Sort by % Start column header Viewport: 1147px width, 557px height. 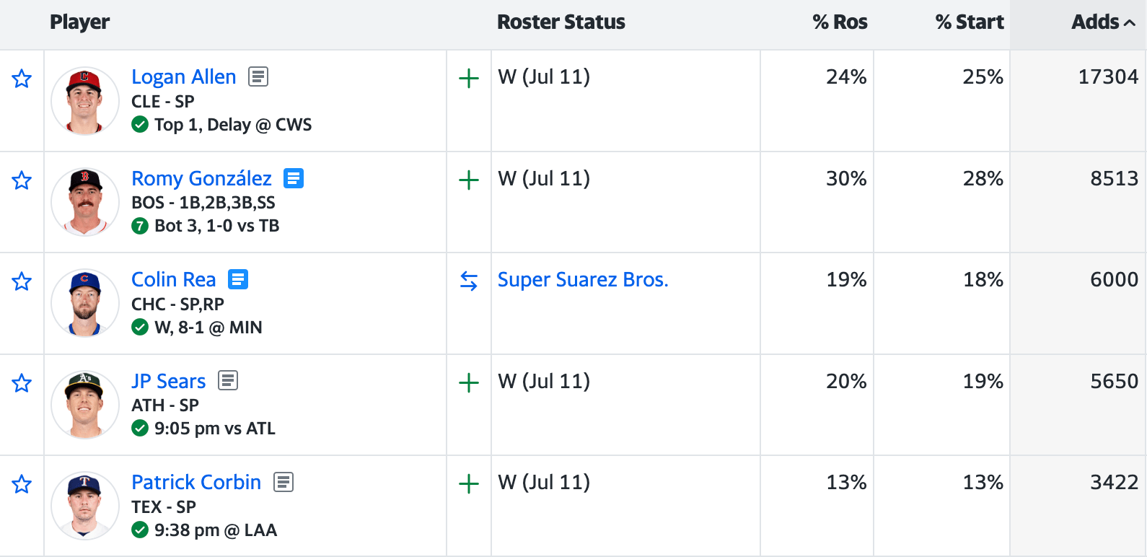point(969,22)
